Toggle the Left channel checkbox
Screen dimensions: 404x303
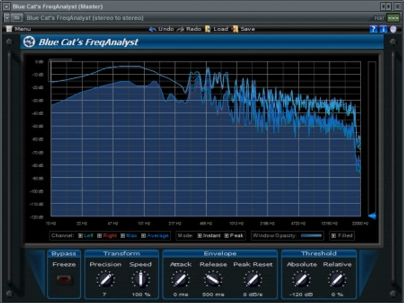pos(80,236)
